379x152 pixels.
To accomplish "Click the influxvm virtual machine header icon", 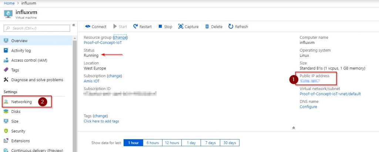I will (x=8, y=14).
